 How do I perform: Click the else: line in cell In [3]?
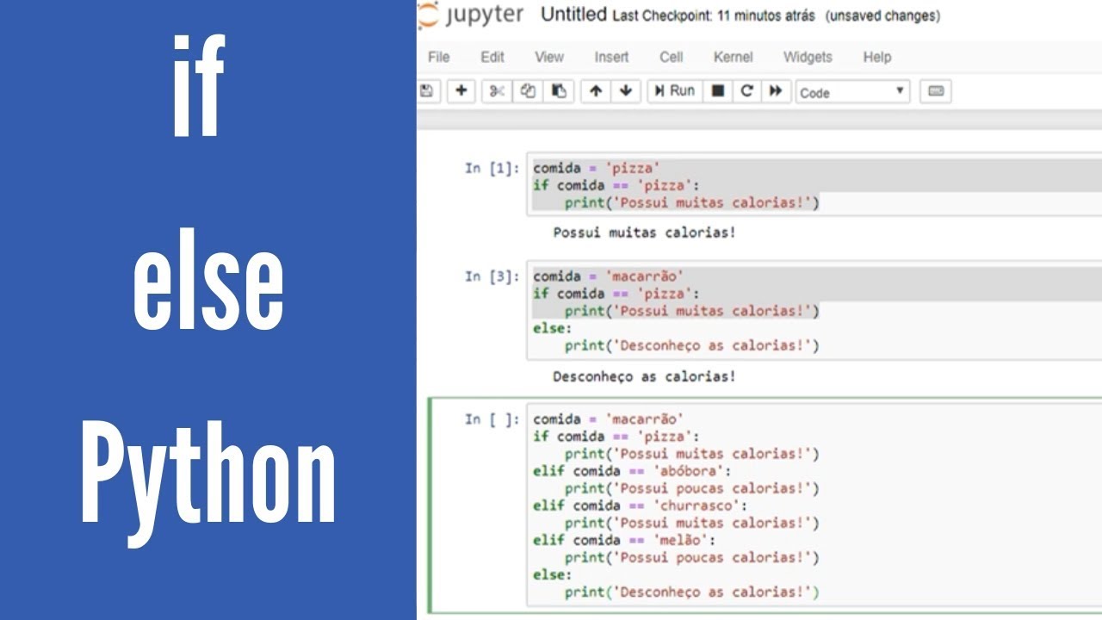[x=552, y=328]
